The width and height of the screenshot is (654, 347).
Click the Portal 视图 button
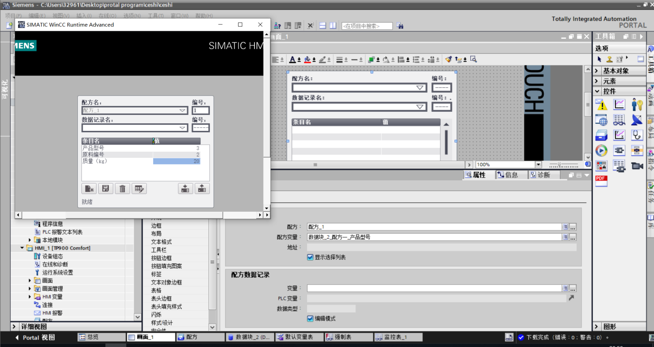35,337
